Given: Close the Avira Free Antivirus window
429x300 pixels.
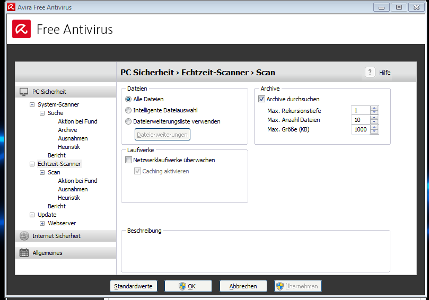Looking at the screenshot, I should click(x=416, y=7).
